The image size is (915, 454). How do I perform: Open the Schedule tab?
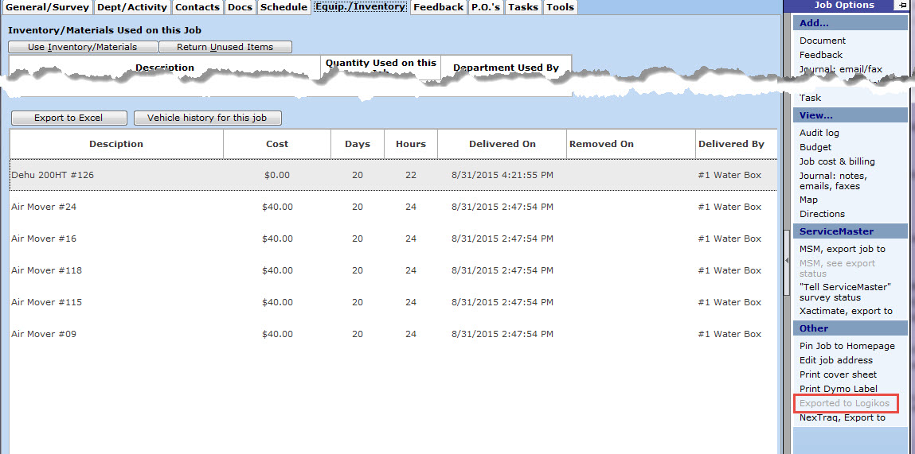[x=283, y=7]
